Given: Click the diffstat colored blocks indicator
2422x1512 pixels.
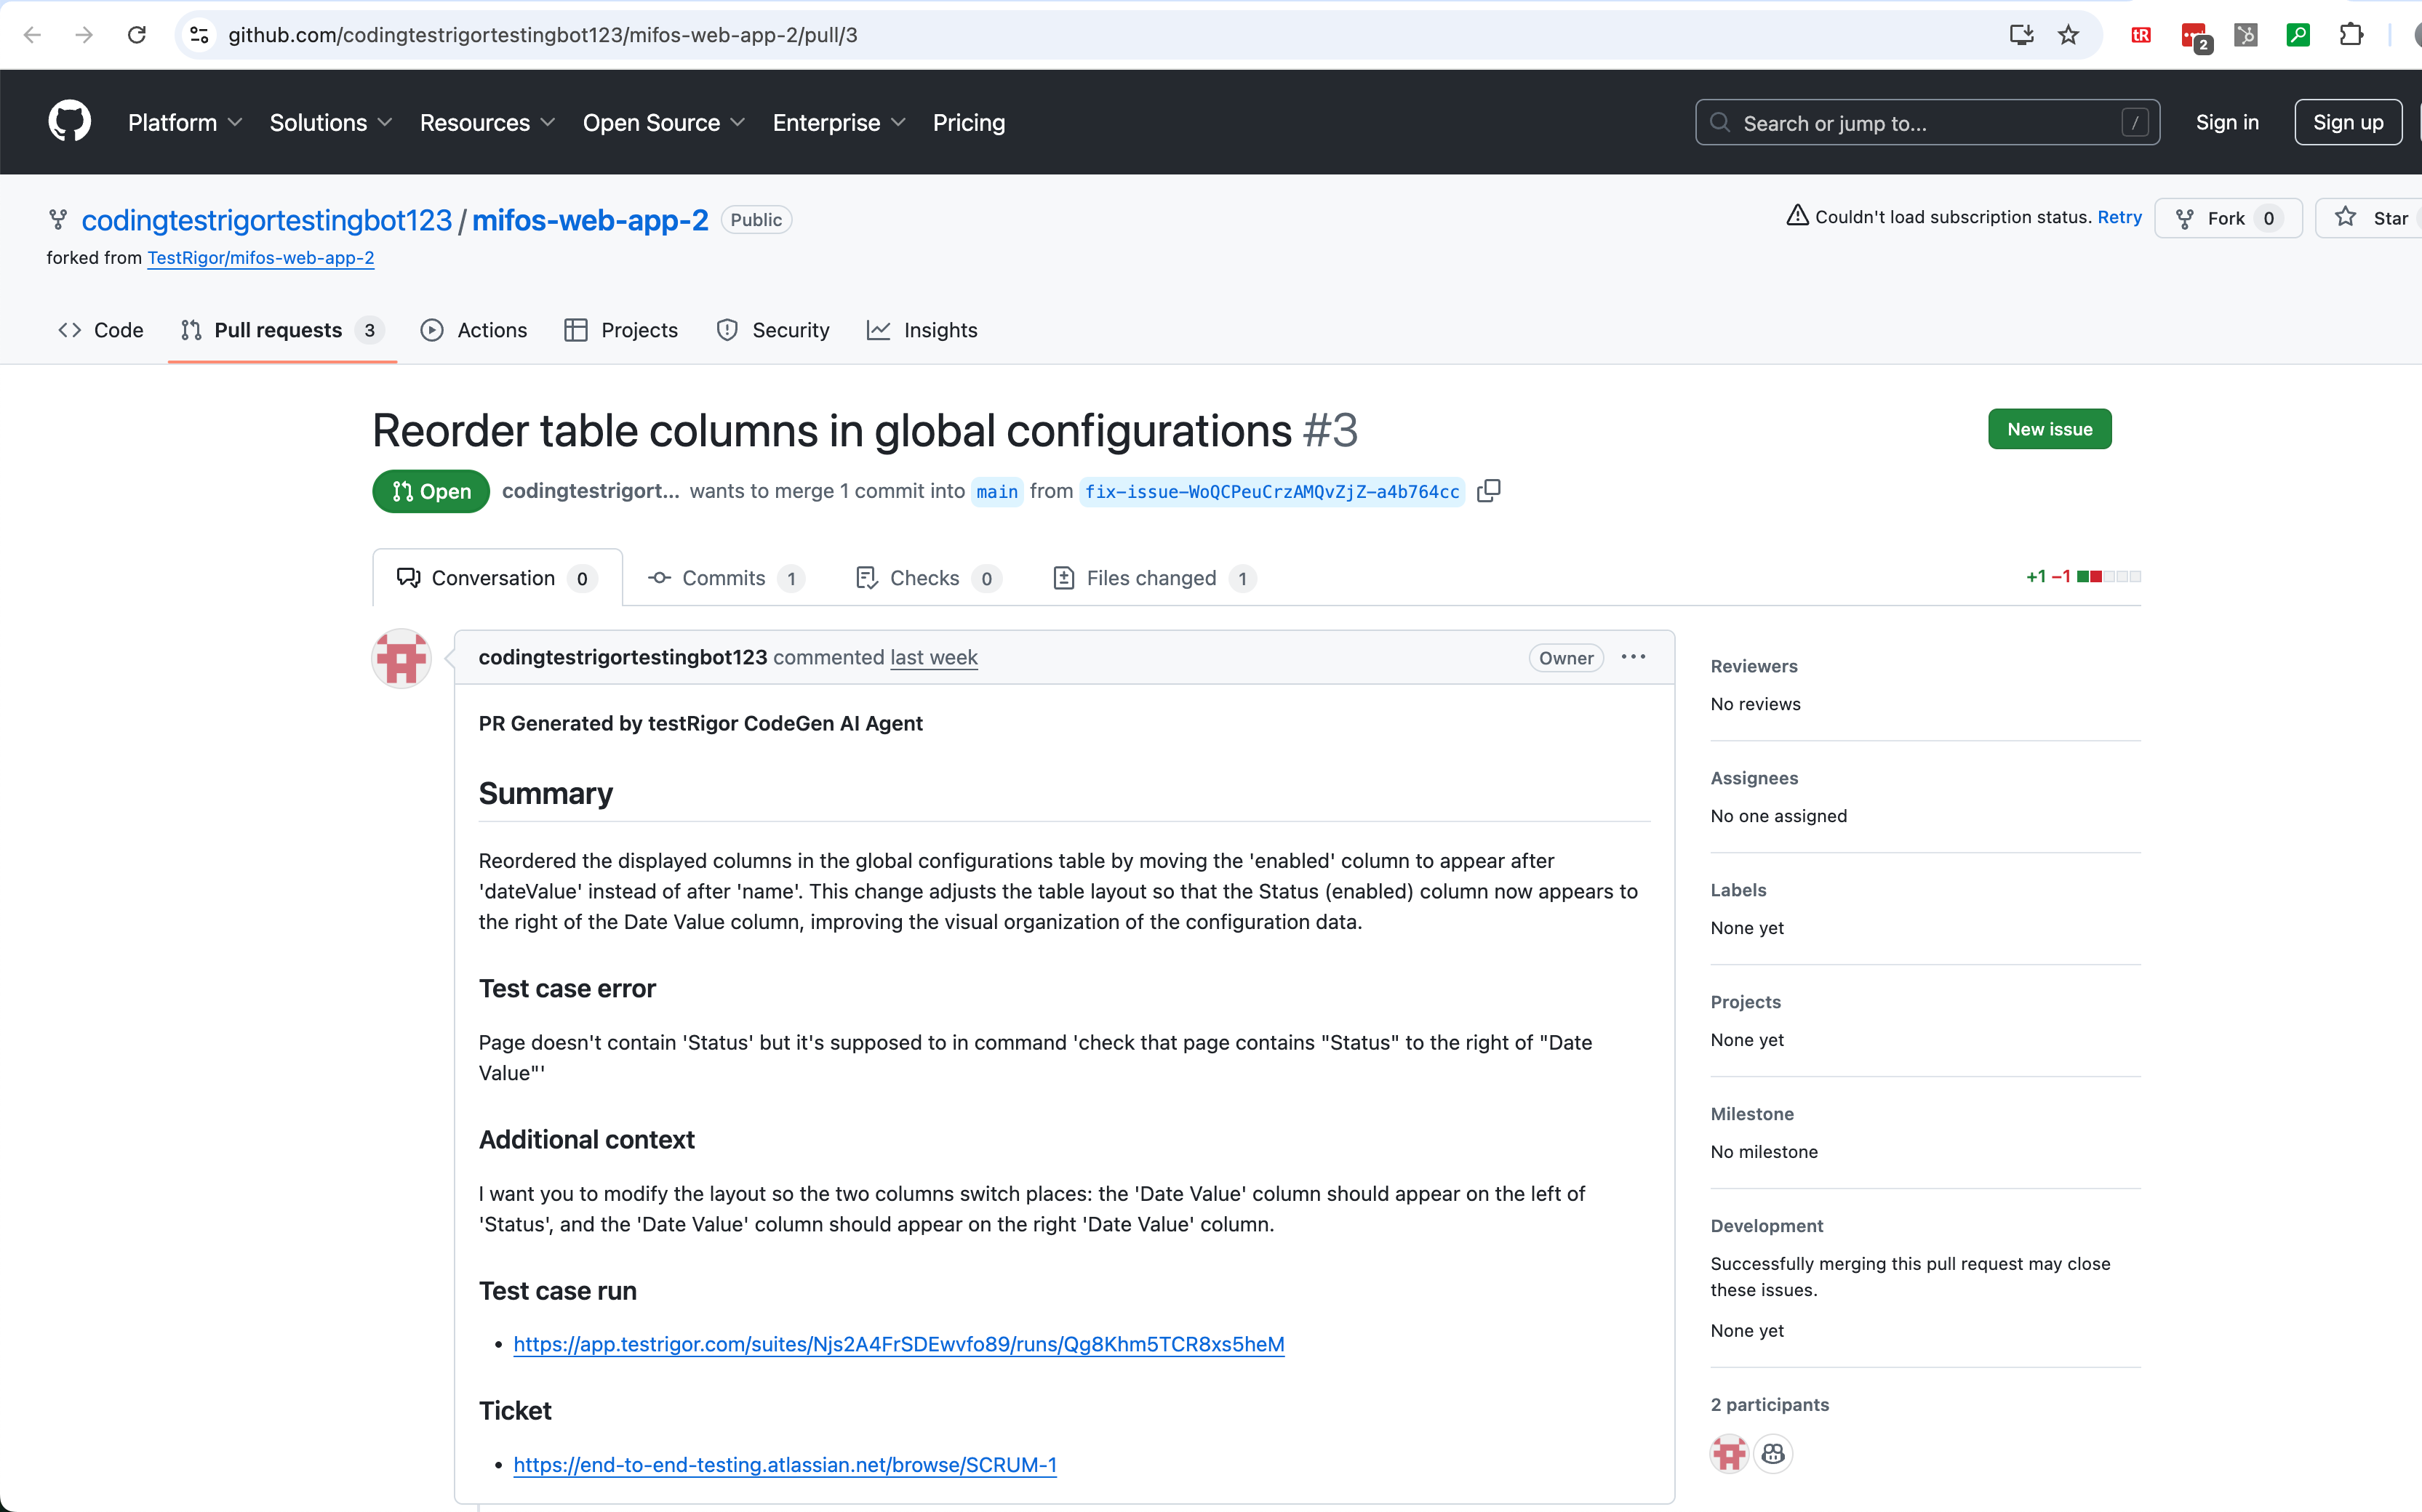Looking at the screenshot, I should tap(2108, 577).
